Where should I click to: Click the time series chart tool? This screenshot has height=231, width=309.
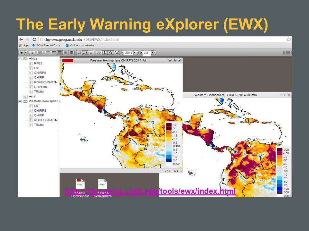click(x=99, y=53)
